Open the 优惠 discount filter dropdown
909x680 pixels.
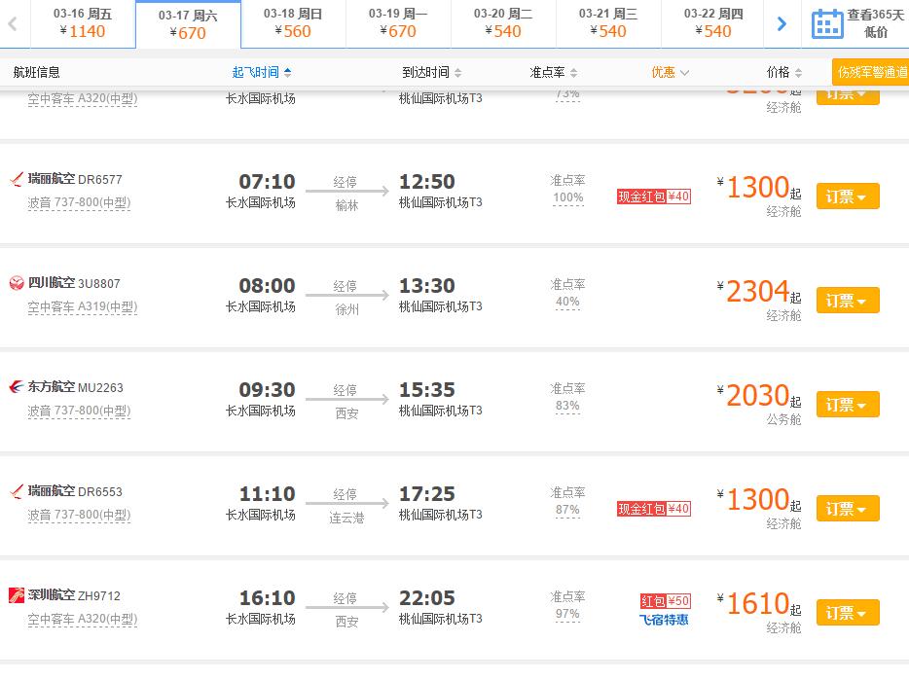[x=671, y=72]
